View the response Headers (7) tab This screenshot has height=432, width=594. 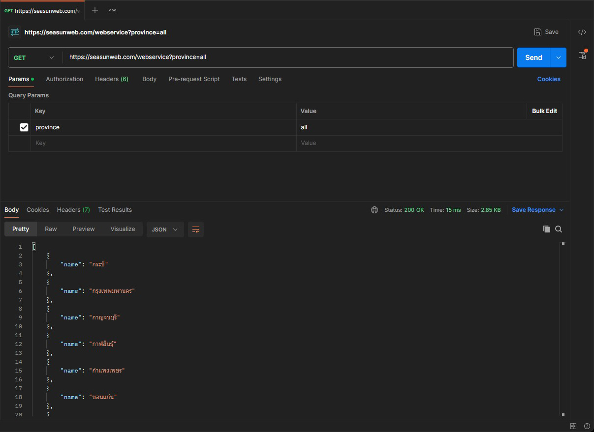73,210
